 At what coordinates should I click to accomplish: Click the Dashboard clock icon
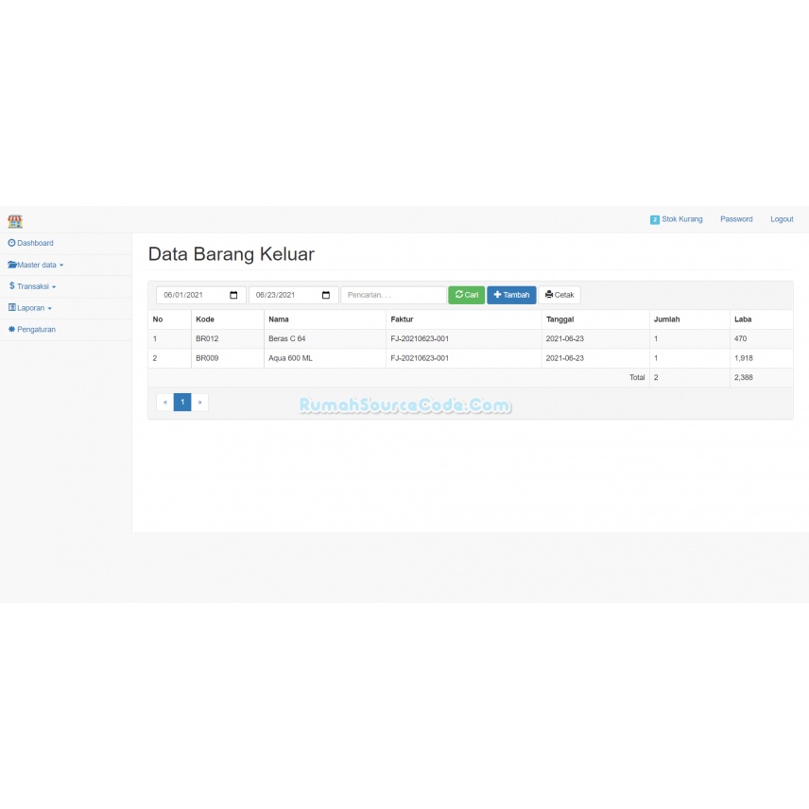point(11,243)
